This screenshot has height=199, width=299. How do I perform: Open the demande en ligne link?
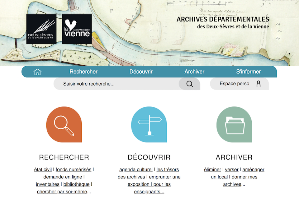63,177
